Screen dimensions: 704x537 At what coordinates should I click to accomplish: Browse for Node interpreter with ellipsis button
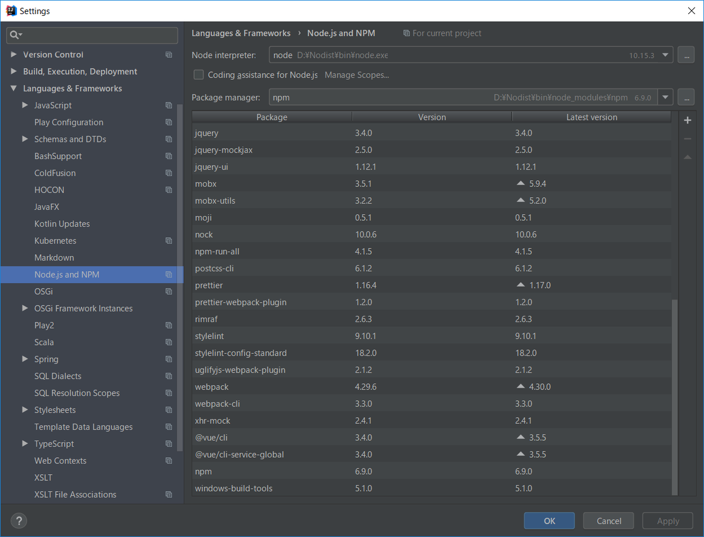click(686, 55)
